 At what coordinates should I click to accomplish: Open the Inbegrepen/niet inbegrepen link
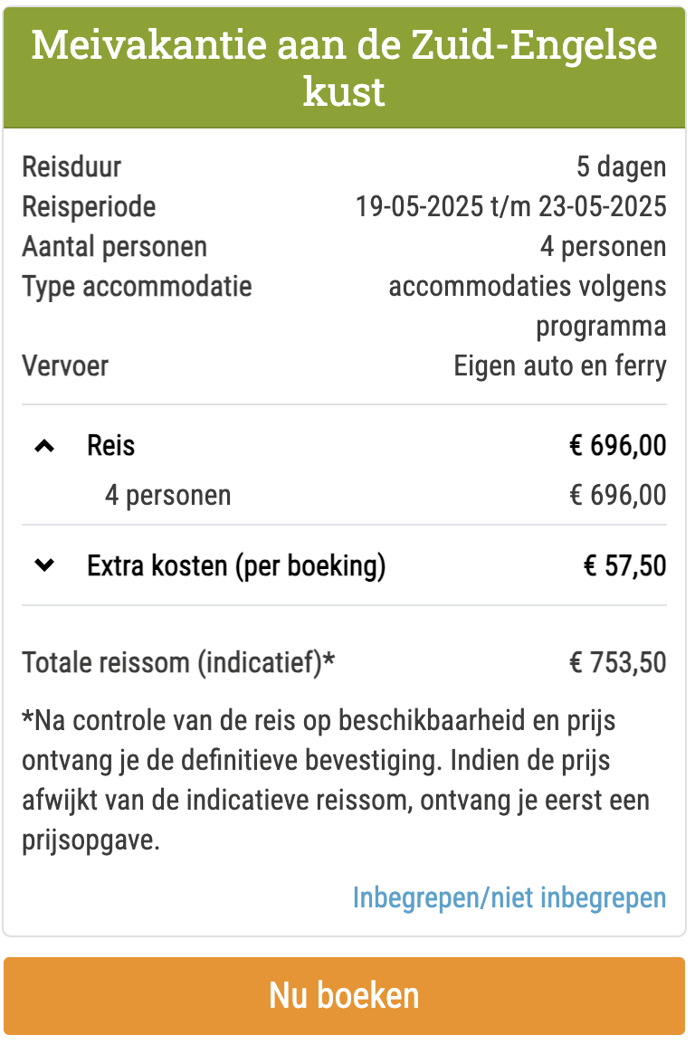click(509, 897)
